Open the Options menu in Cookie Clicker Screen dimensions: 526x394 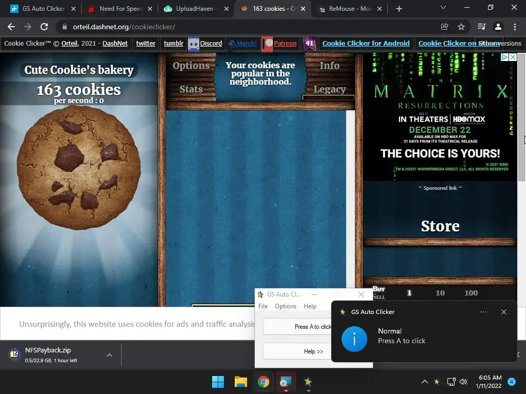click(191, 66)
